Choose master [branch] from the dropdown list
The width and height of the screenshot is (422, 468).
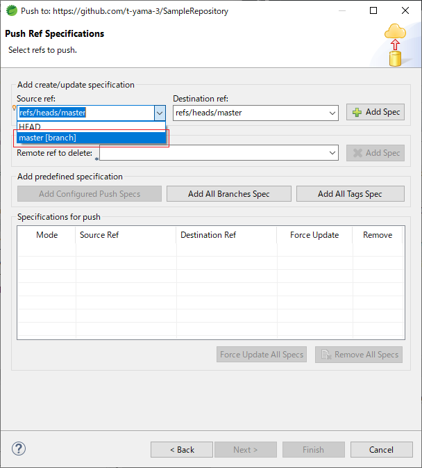tap(91, 138)
